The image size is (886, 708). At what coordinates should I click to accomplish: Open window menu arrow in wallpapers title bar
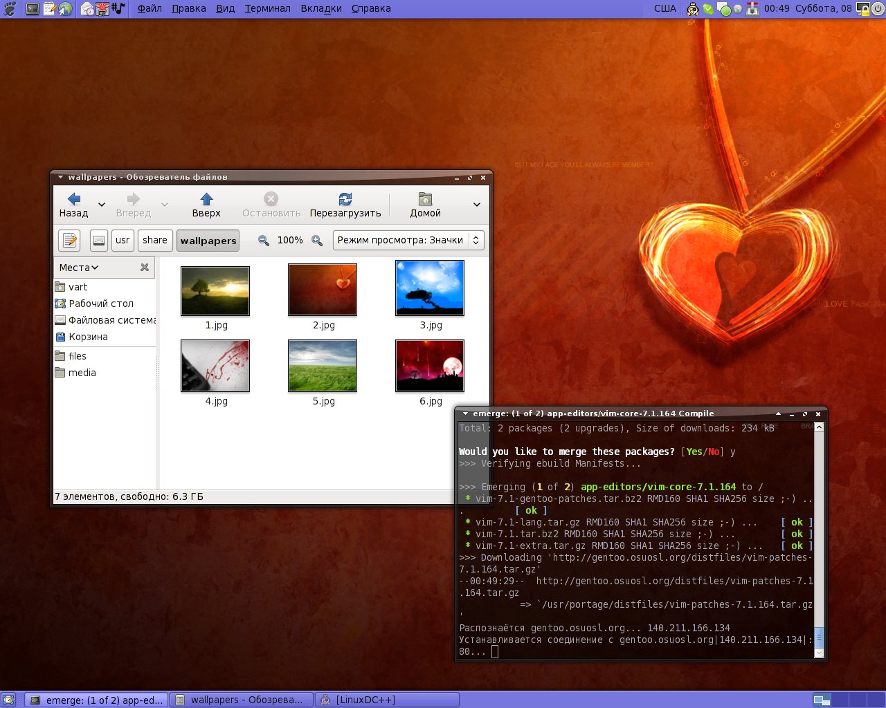pyautogui.click(x=61, y=177)
